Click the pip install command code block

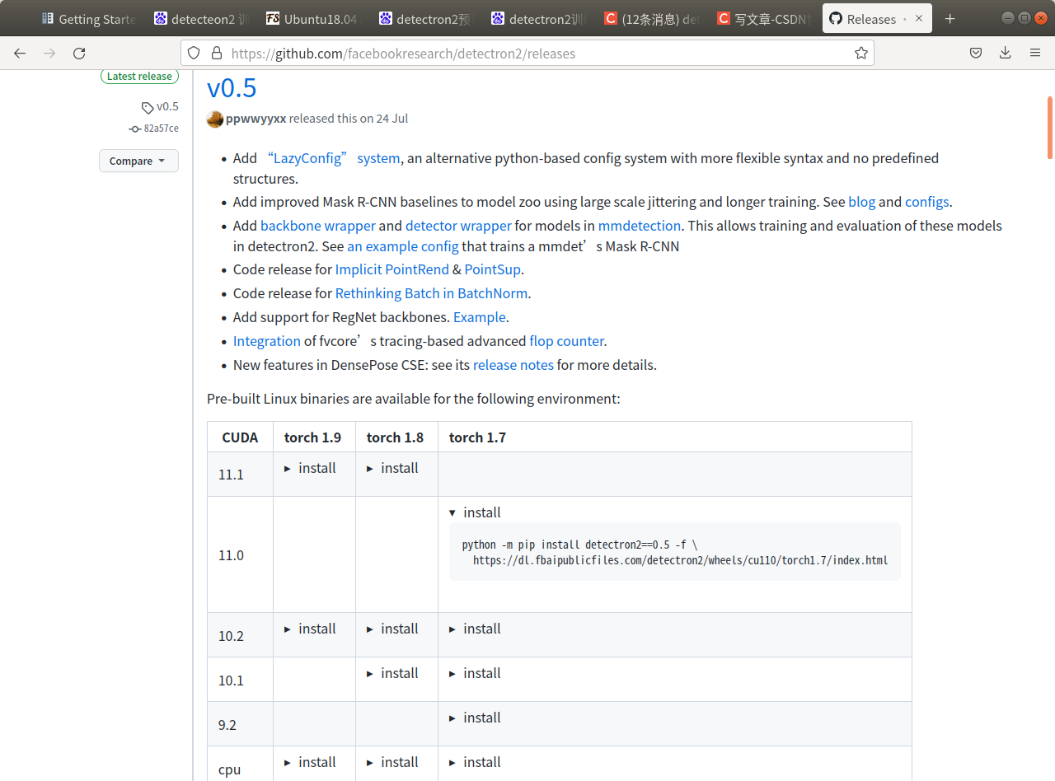click(x=675, y=552)
